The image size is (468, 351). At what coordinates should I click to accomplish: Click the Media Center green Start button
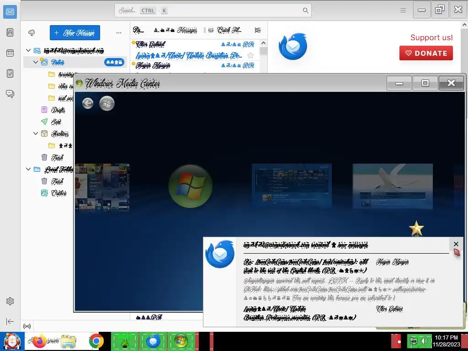click(x=107, y=103)
